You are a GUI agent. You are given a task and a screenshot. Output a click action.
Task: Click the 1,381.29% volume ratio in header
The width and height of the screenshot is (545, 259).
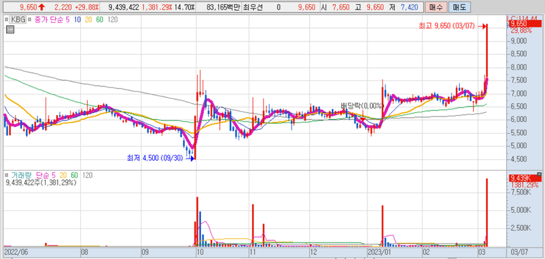pyautogui.click(x=156, y=7)
